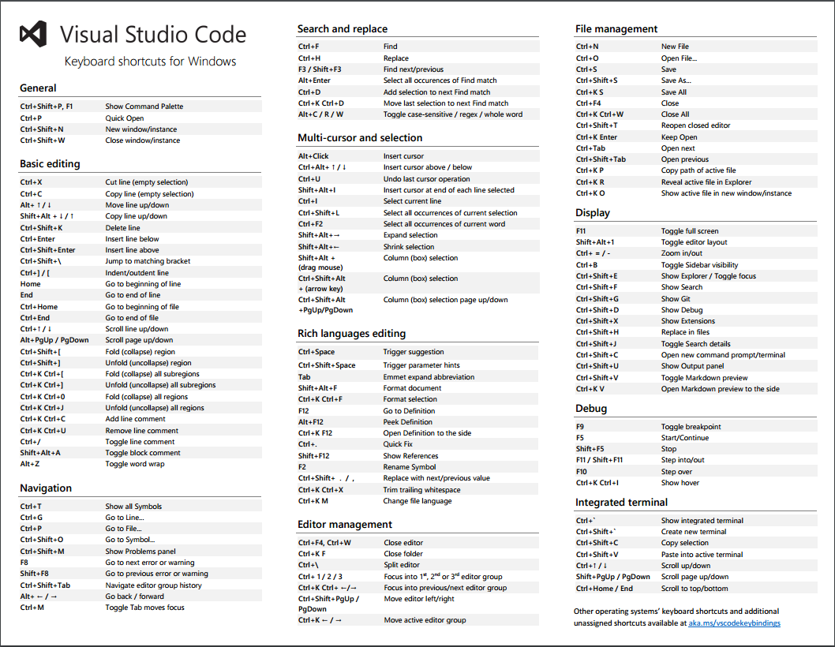Click the Editor management section header
This screenshot has height=647, width=835.
(346, 524)
